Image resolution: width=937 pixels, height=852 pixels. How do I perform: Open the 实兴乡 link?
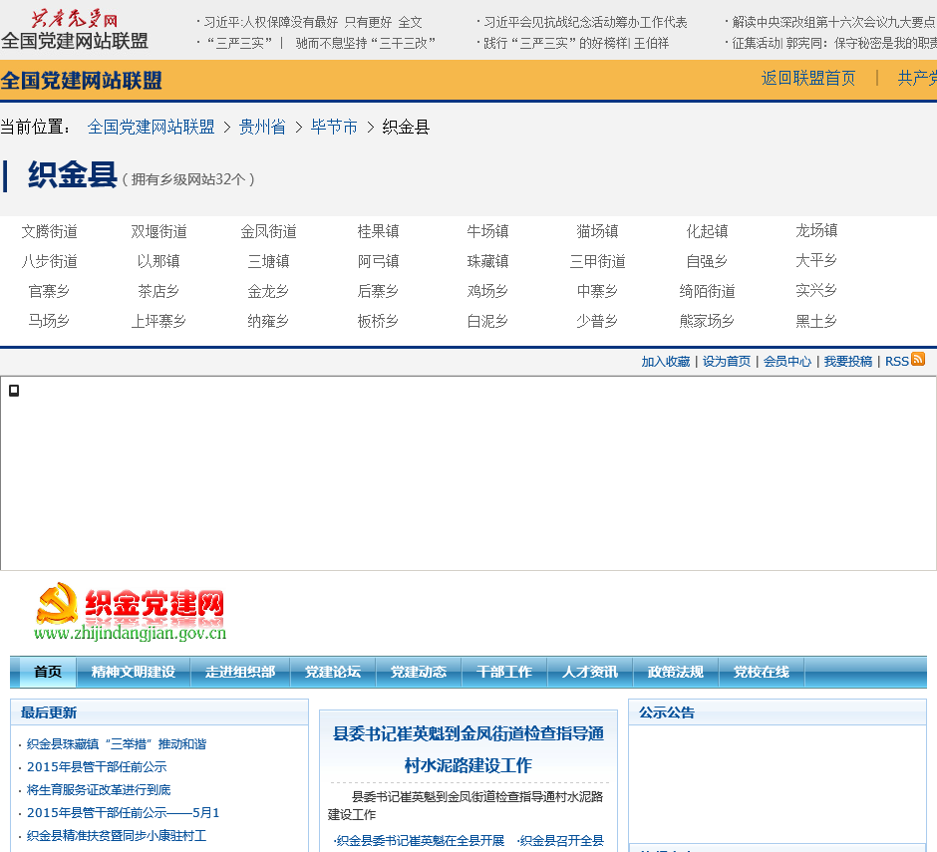click(816, 290)
